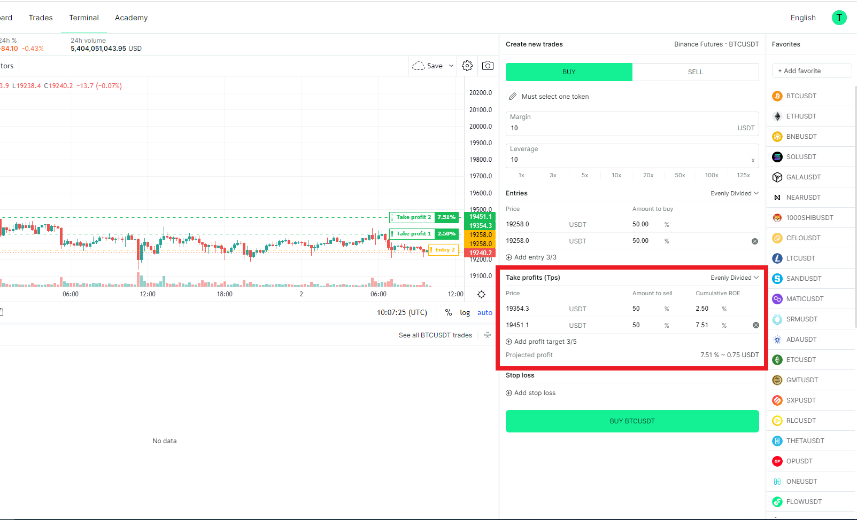This screenshot has width=857, height=520.
Task: Remove the 19451.1 take profit target
Action: click(755, 325)
